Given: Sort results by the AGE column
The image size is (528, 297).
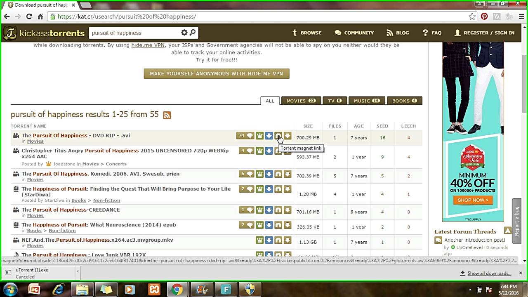Looking at the screenshot, I should 359,126.
